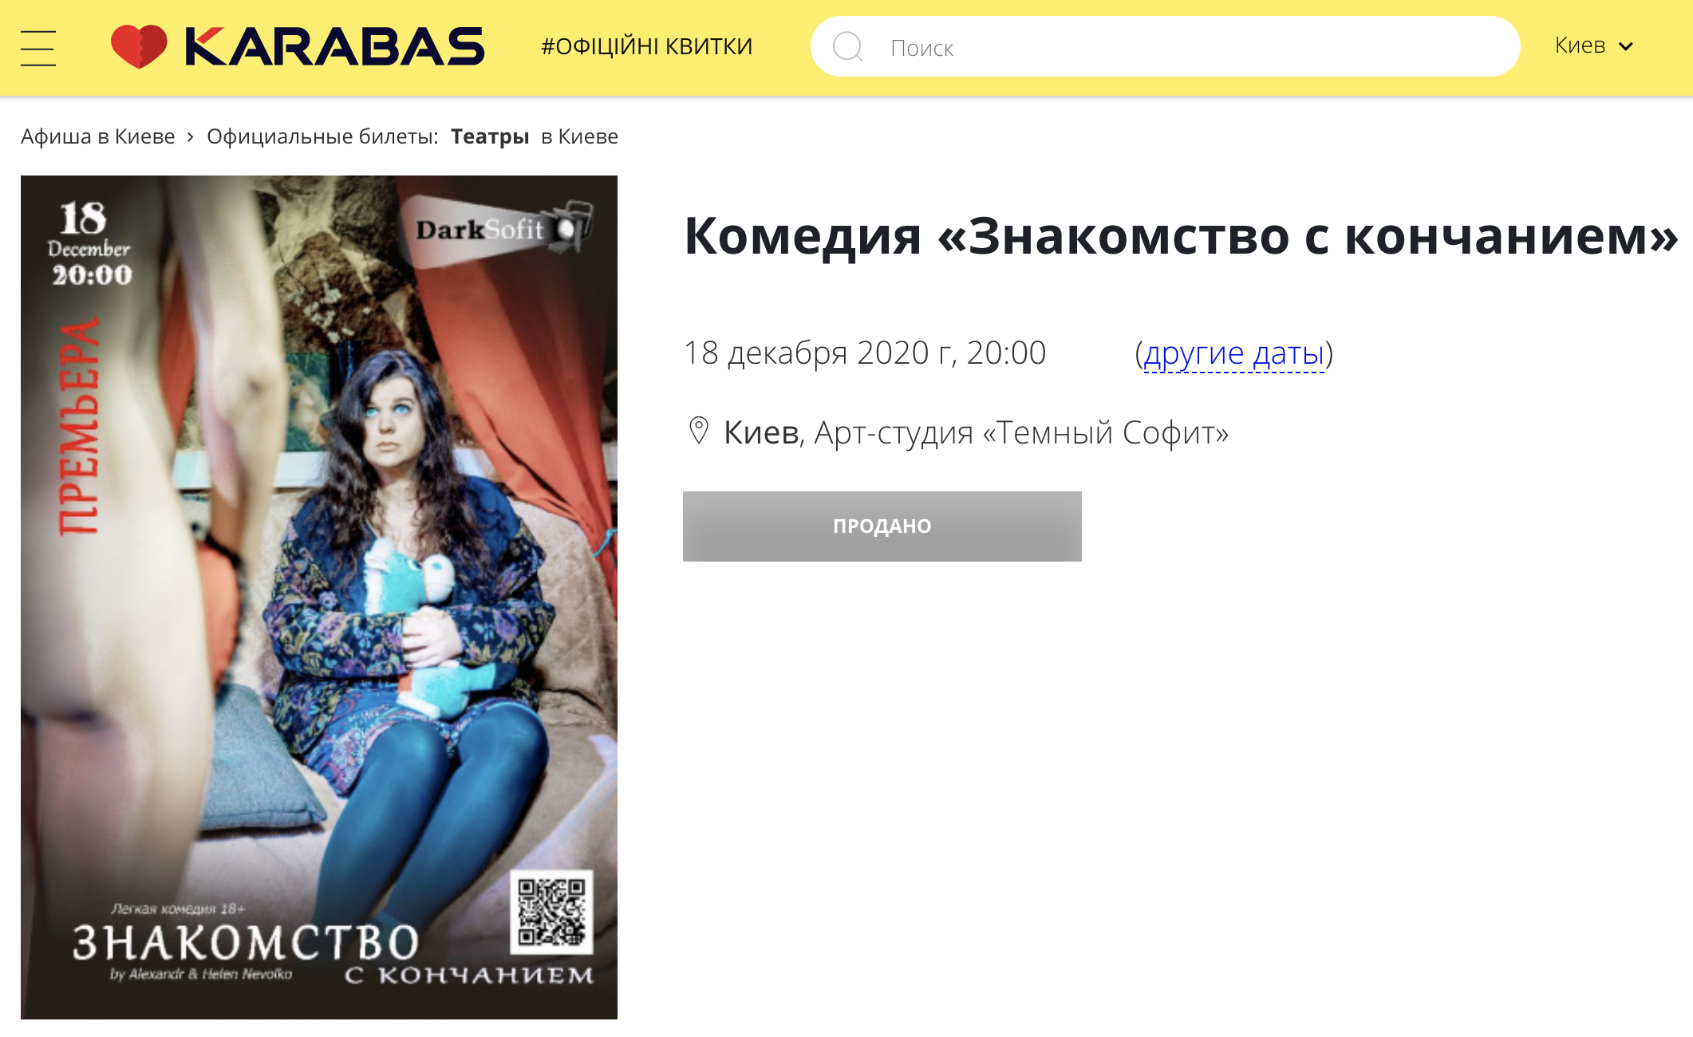This screenshot has height=1037, width=1693.
Task: Click the map pin location icon
Action: click(698, 431)
